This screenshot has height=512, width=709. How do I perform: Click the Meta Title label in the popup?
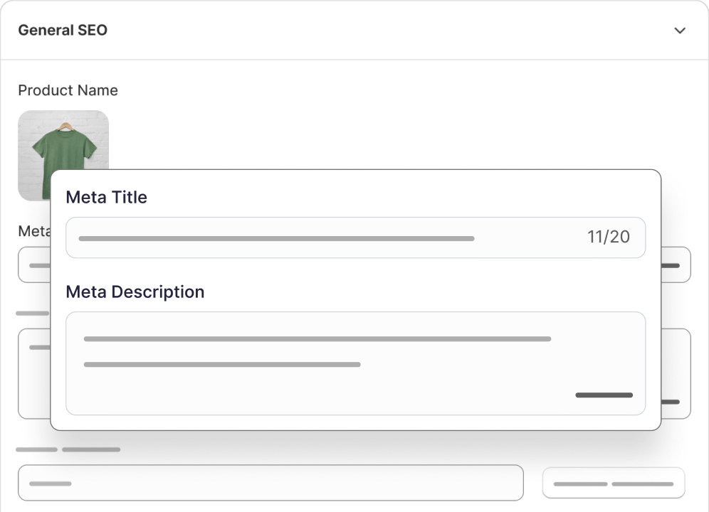(x=106, y=197)
